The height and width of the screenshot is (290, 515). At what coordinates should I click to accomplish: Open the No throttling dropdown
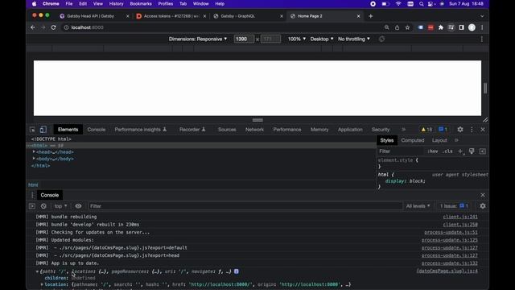tap(354, 39)
